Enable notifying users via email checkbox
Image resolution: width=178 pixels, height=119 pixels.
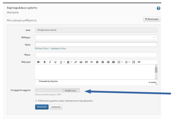[x=36, y=101]
